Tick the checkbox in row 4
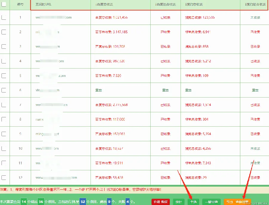Screen dimensions: 269x205 pyautogui.click(x=4, y=61)
